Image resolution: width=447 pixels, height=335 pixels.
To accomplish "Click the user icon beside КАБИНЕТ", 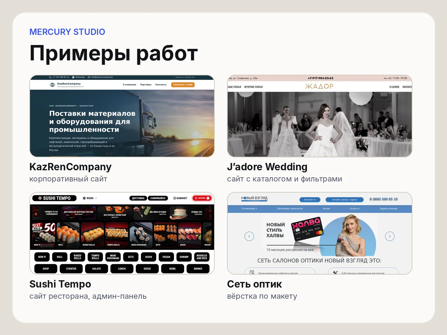I will (175, 198).
